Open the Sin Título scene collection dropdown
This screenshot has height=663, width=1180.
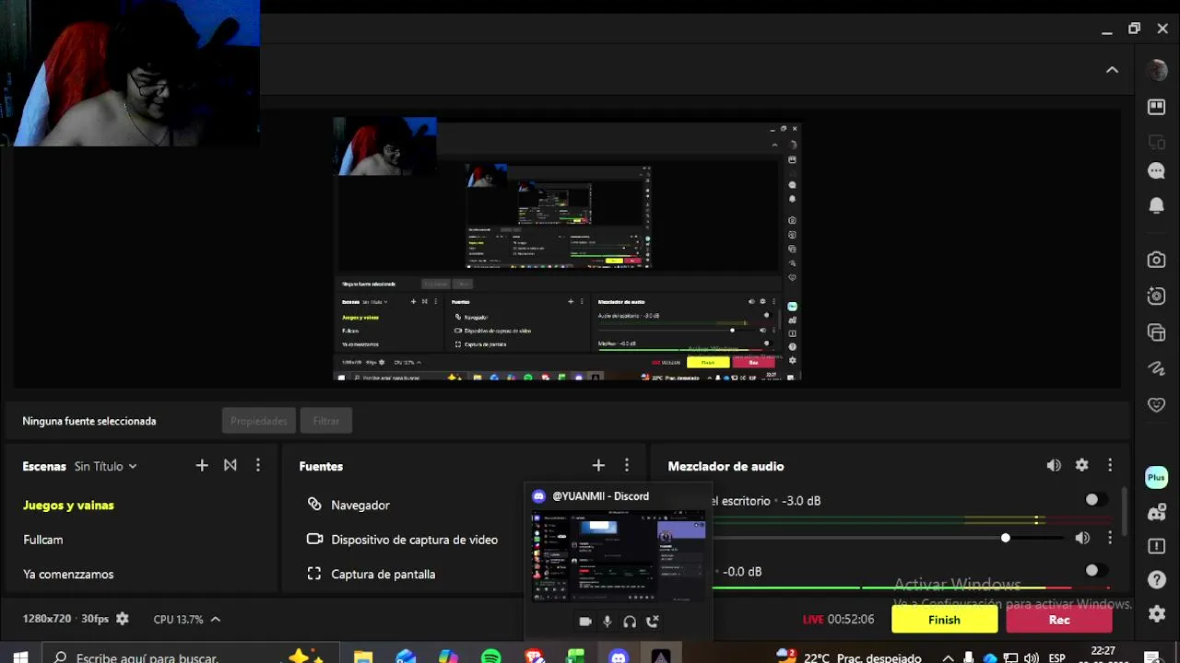[x=106, y=466]
